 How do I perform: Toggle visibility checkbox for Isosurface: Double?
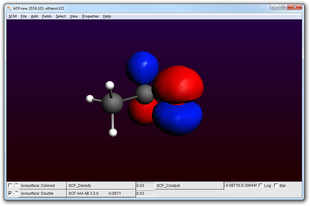10,193
